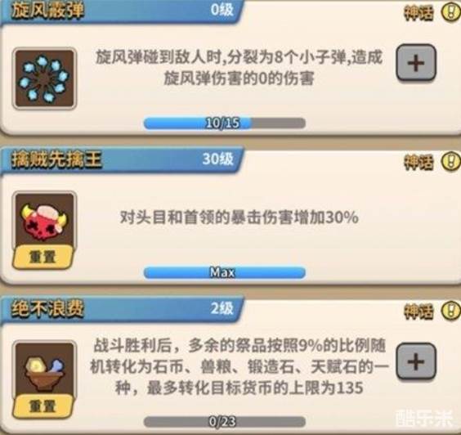Reset the 擒贼先擒王 skill via 重置
Image resolution: width=461 pixels, height=435 pixels.
[43, 257]
